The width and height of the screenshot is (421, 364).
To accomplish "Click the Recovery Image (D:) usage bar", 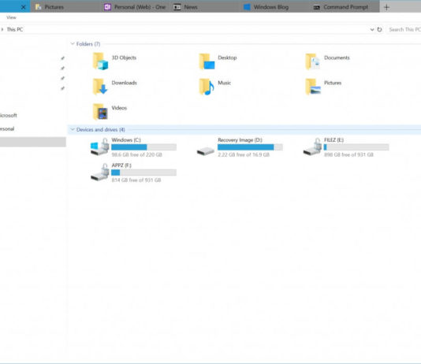I will click(250, 147).
